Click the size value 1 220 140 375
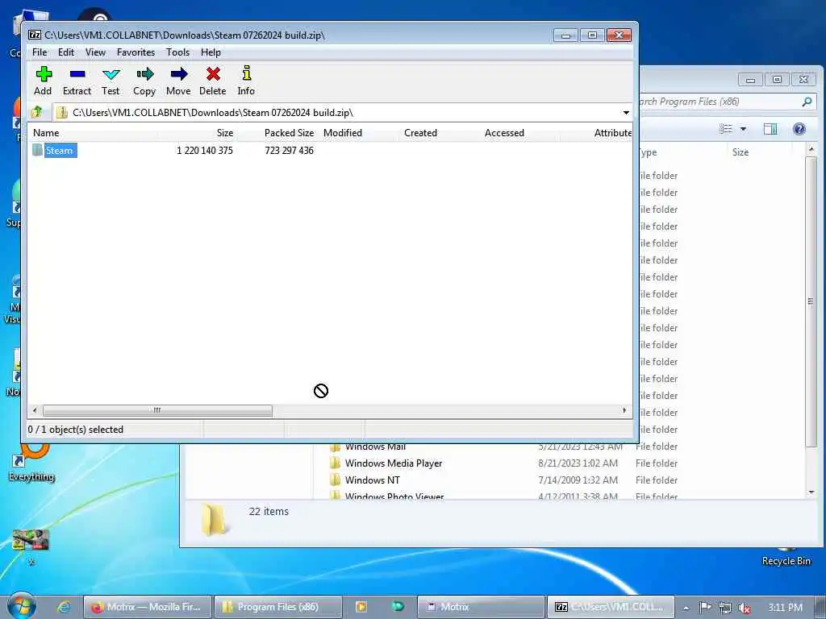Image resolution: width=826 pixels, height=619 pixels. (204, 151)
